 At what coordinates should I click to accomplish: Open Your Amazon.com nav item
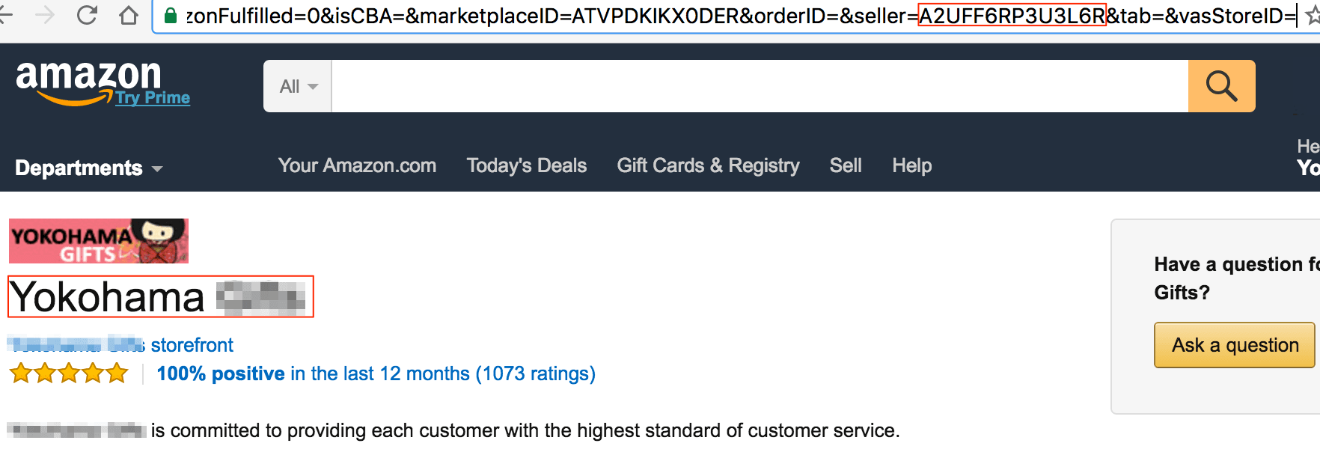click(357, 165)
